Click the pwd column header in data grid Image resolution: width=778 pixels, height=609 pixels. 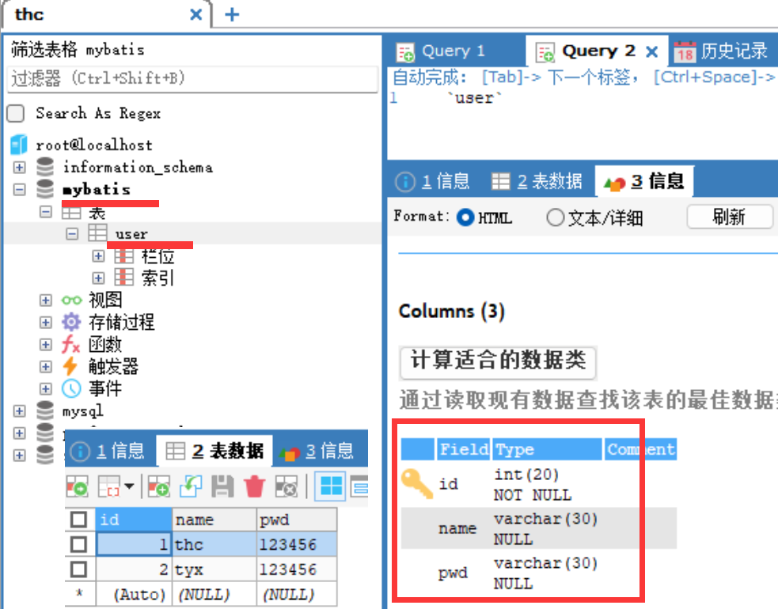[297, 520]
